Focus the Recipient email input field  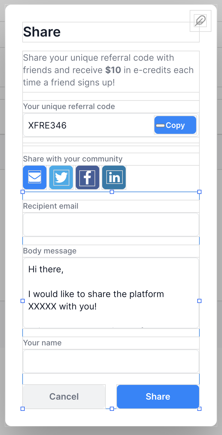click(x=111, y=225)
